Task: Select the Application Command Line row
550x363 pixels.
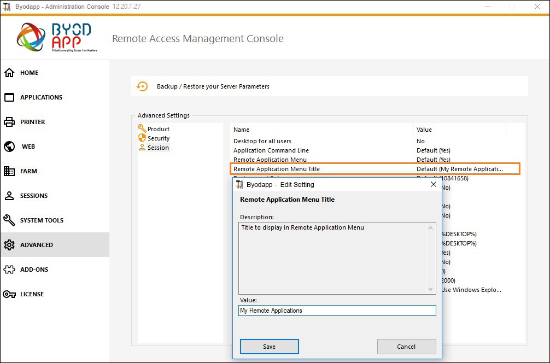Action: coord(375,150)
